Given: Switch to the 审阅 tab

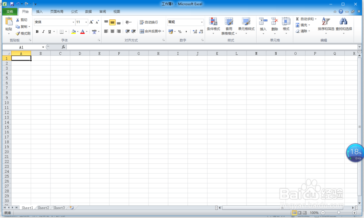Looking at the screenshot, I should click(103, 12).
